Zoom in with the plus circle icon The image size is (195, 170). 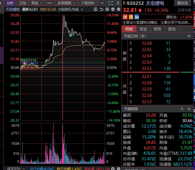click(x=107, y=9)
